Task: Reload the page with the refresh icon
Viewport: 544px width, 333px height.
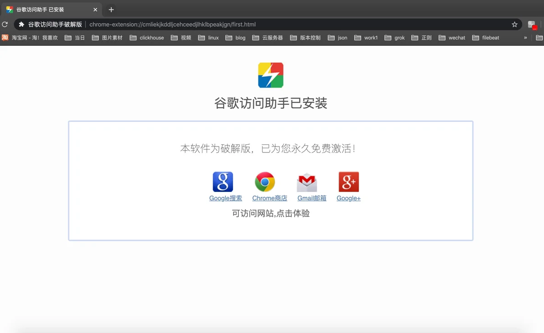Action: 5,24
